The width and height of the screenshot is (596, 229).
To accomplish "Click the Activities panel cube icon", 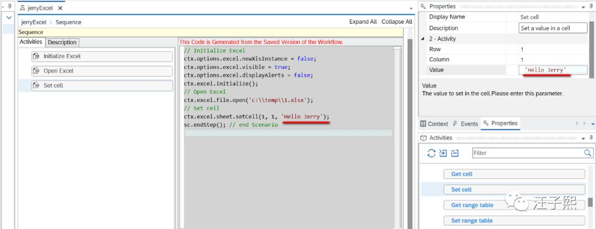I will coord(424,138).
